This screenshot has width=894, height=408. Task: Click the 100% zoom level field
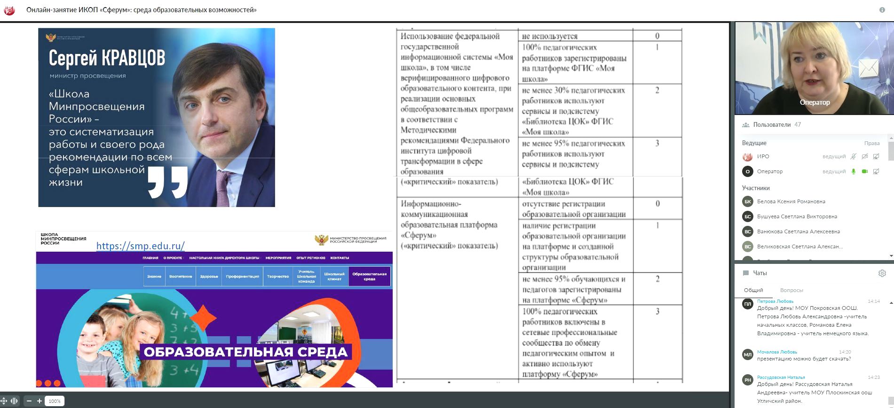[55, 401]
